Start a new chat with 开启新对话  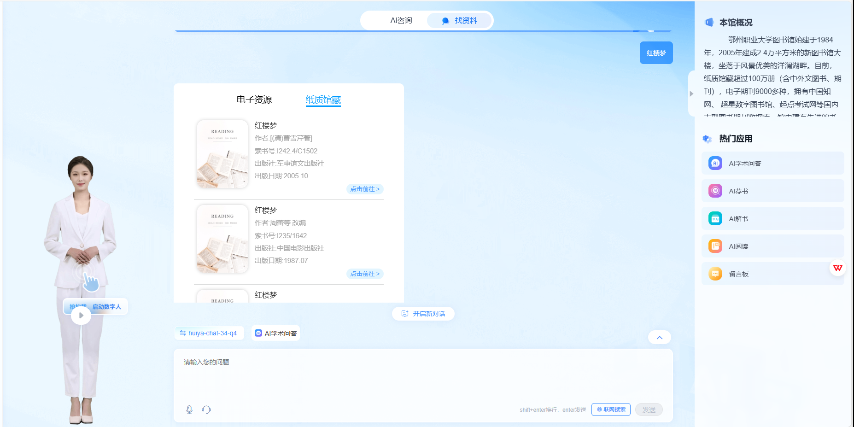[x=423, y=314]
